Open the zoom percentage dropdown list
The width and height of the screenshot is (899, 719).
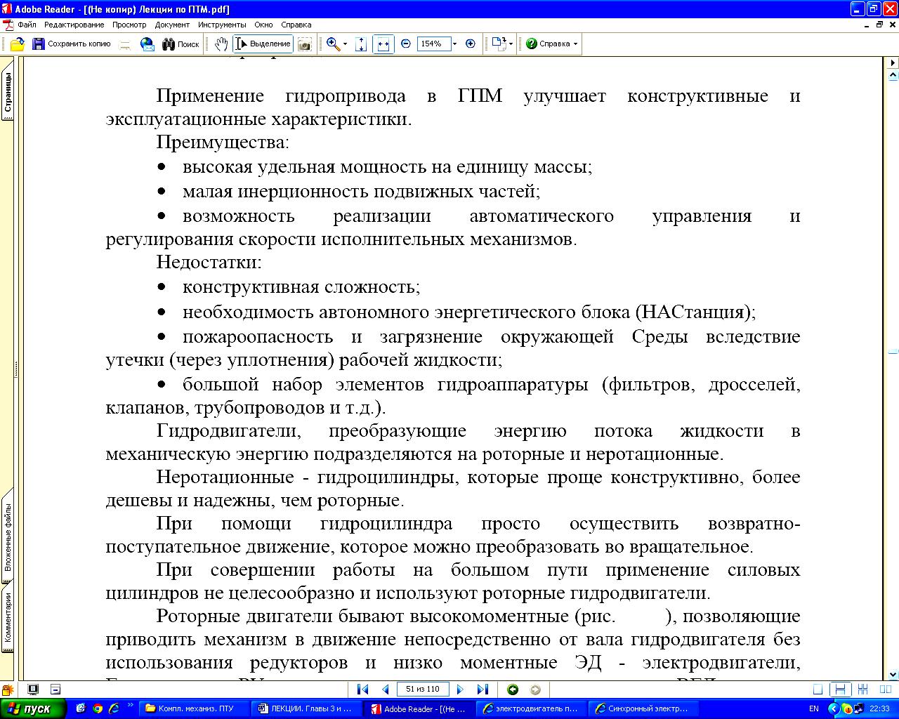click(x=454, y=44)
